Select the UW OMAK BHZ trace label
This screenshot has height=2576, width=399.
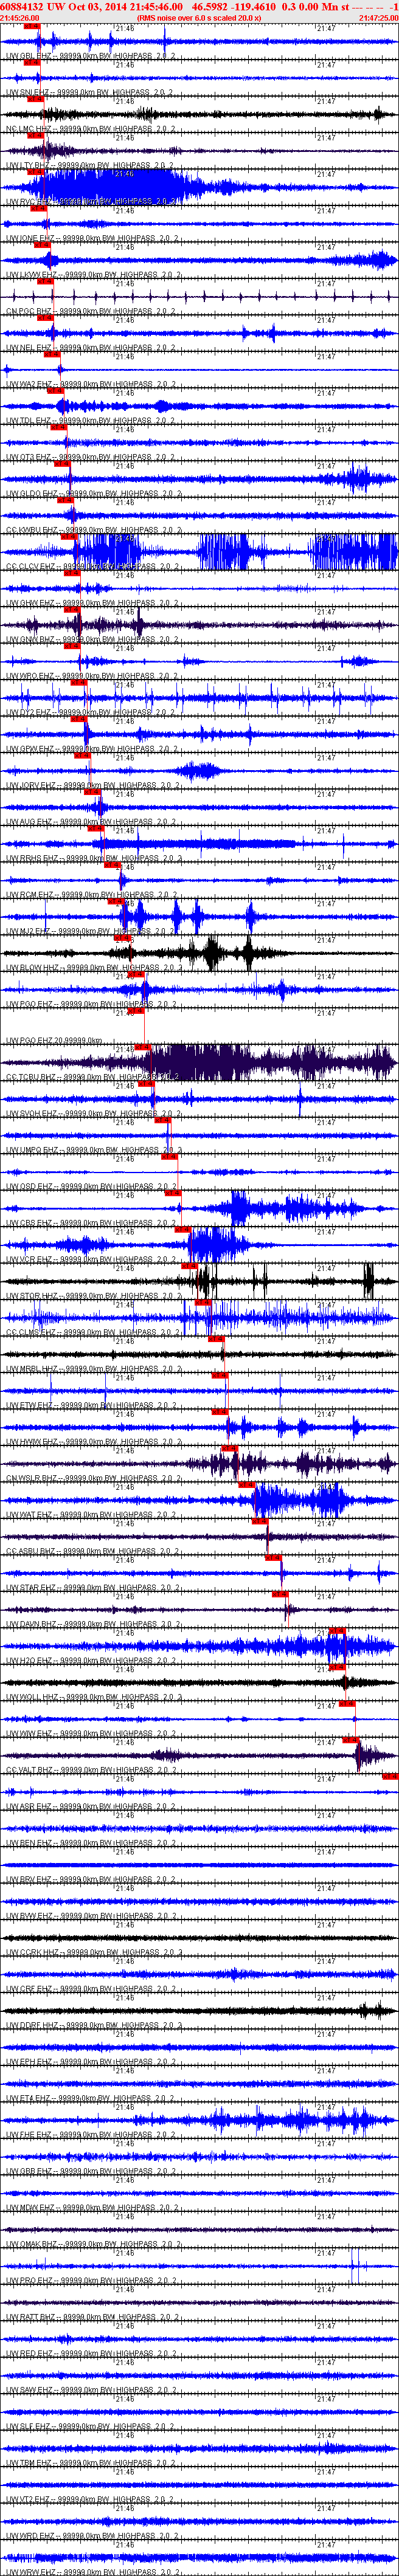92,2245
